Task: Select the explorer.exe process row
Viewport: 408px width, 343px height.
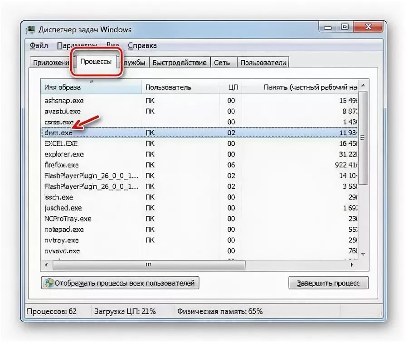Action: 199,154
